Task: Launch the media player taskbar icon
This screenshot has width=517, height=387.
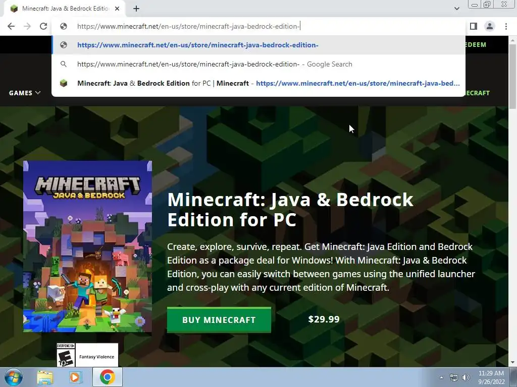Action: point(75,377)
